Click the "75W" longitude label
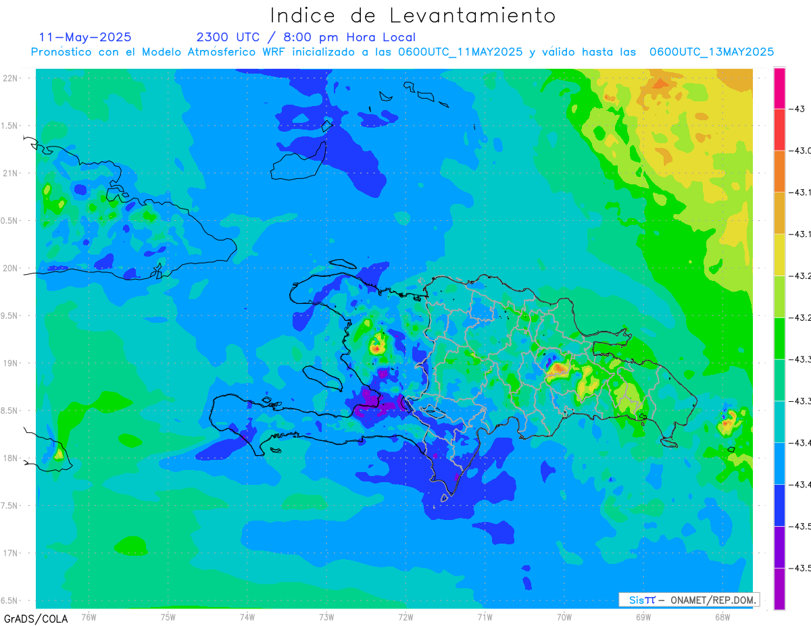 [168, 617]
